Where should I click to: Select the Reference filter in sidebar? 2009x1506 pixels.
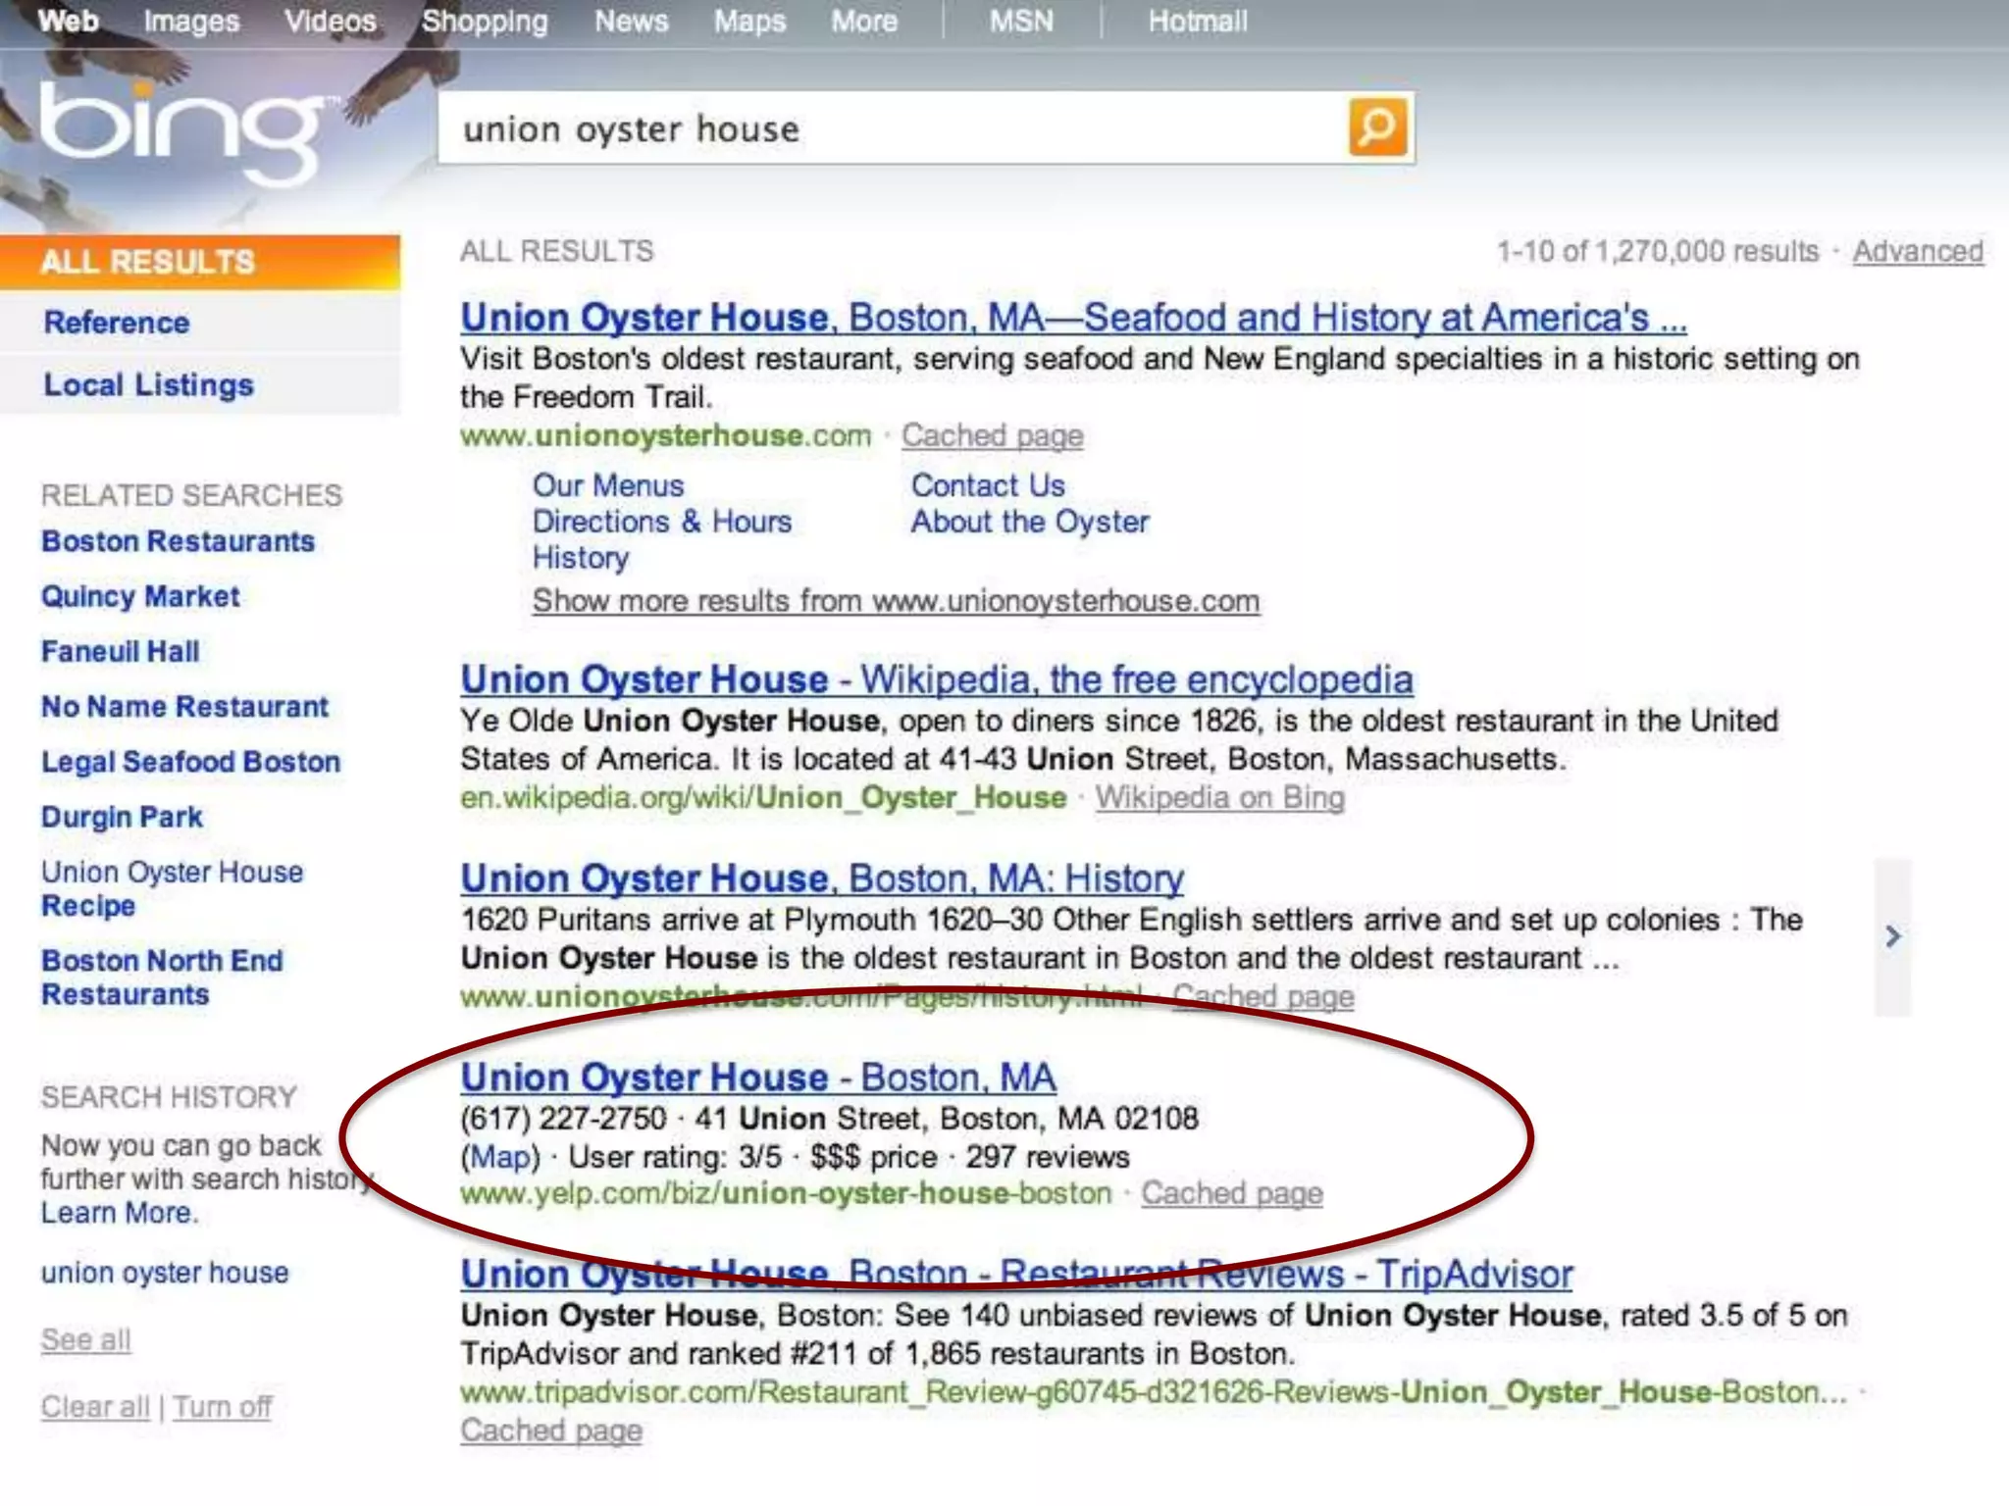click(x=117, y=323)
